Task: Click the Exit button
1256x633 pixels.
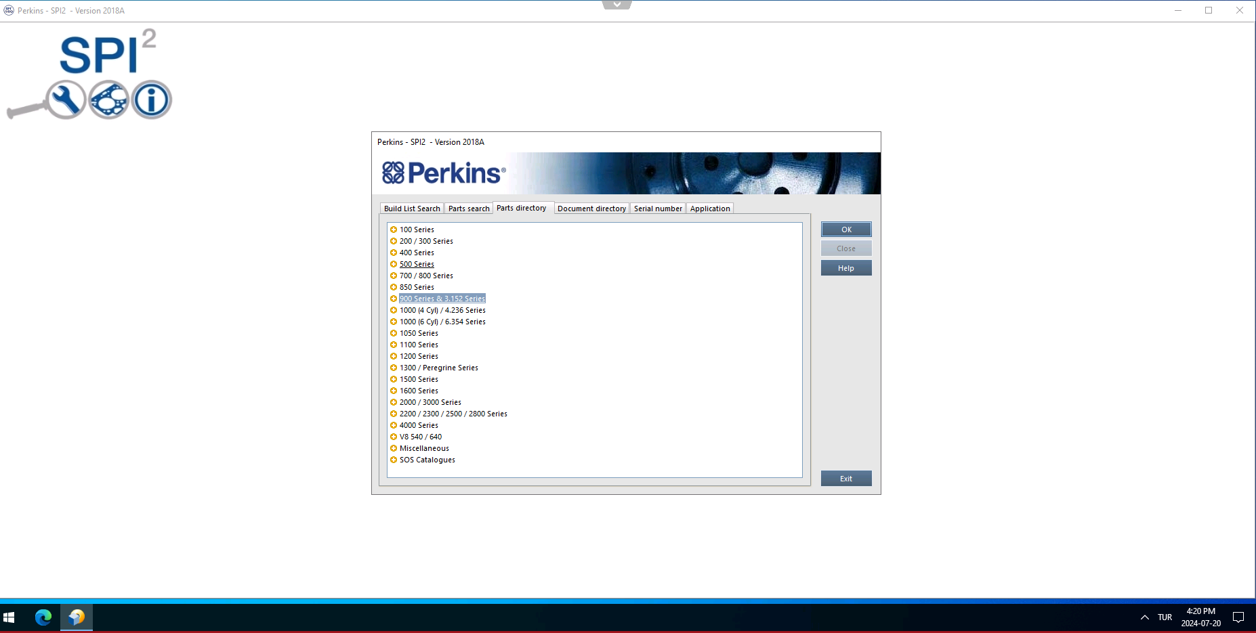Action: (x=846, y=479)
